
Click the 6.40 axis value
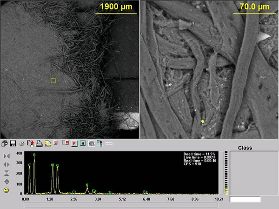146,199
